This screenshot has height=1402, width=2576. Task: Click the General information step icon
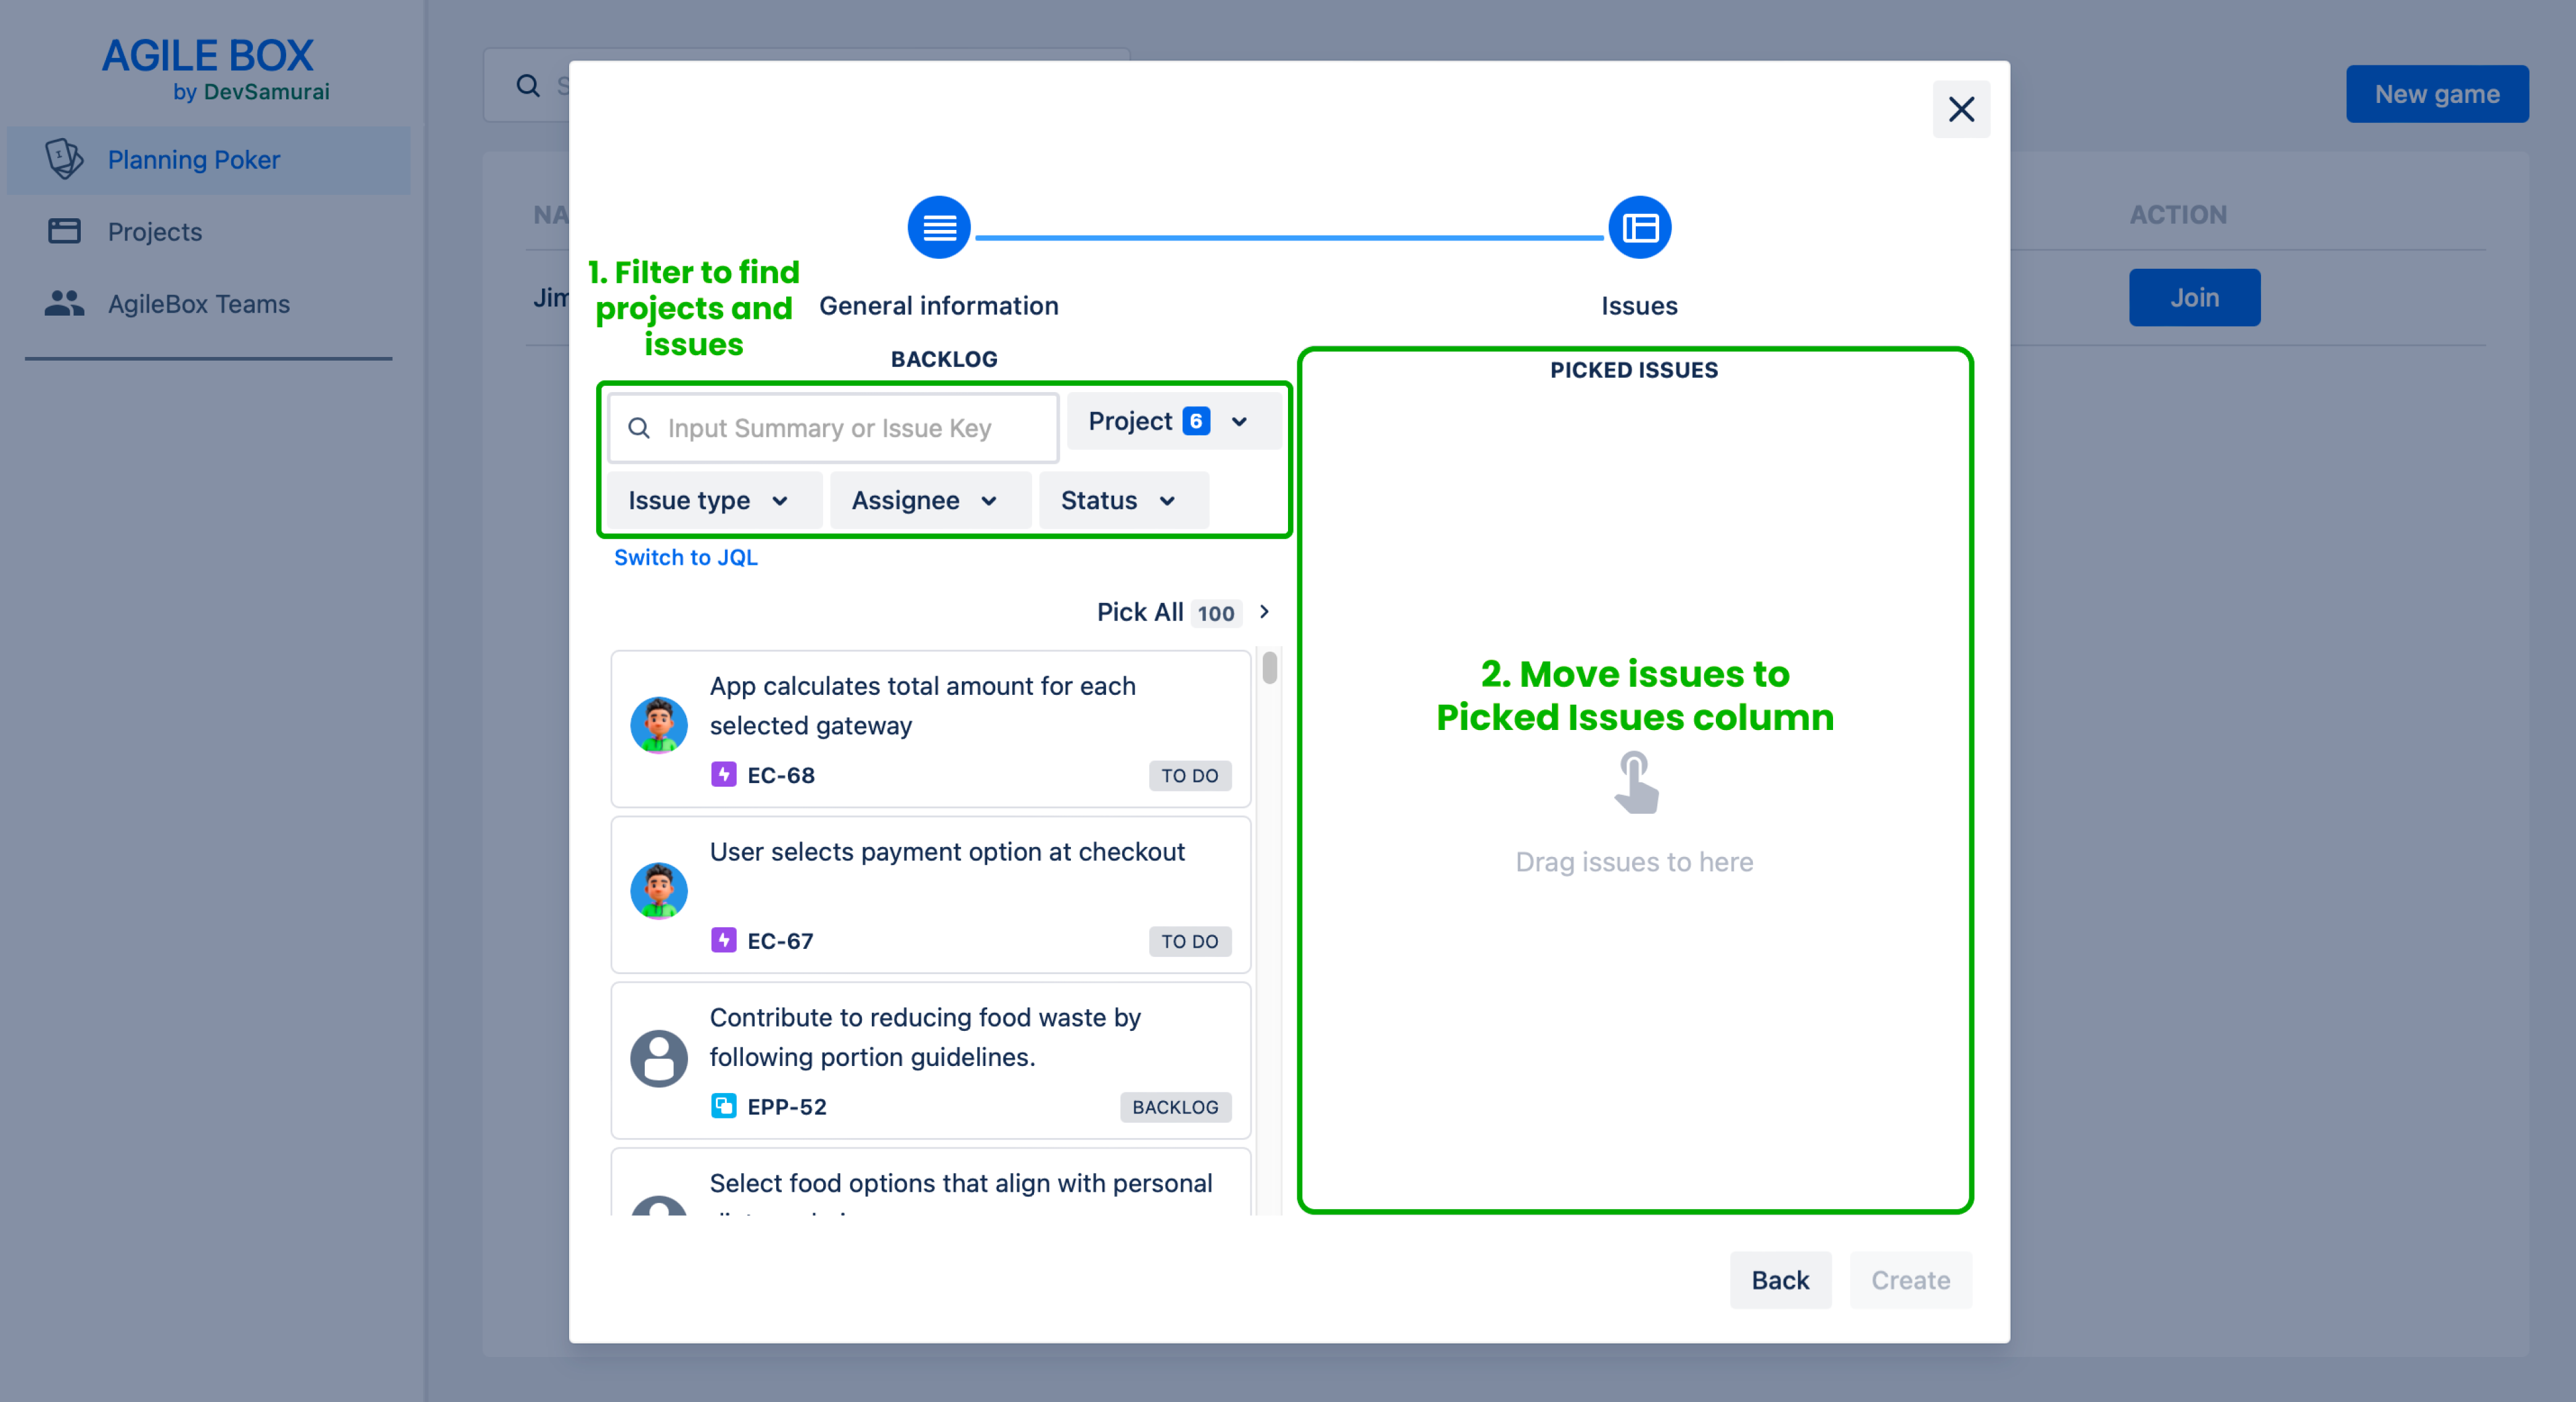pyautogui.click(x=938, y=228)
